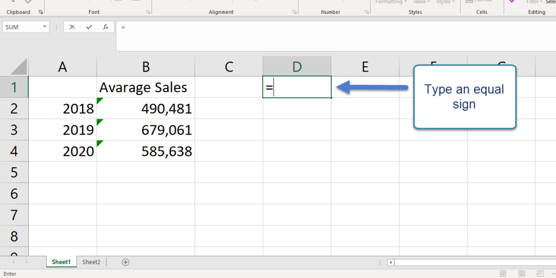Expand the Name Box dropdown showing SUM
Viewport: 556px width, 278px height.
(45, 27)
